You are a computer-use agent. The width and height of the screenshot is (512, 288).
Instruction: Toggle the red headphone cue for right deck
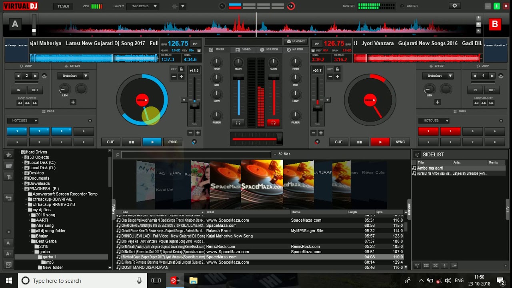pyautogui.click(x=274, y=123)
